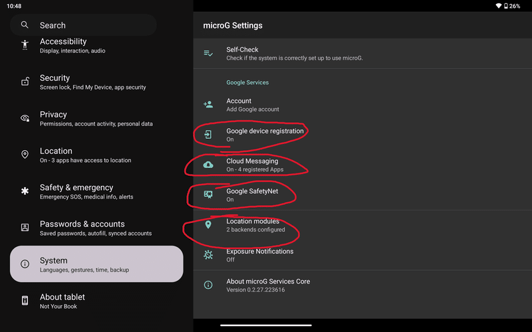Click 'Version 0.2.27.223616' text

pos(255,290)
